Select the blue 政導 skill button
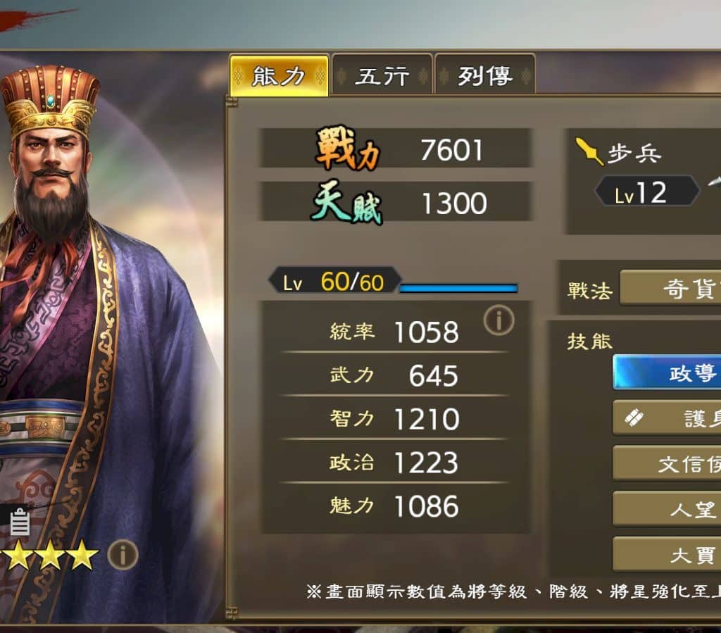The width and height of the screenshot is (721, 633). coord(667,372)
